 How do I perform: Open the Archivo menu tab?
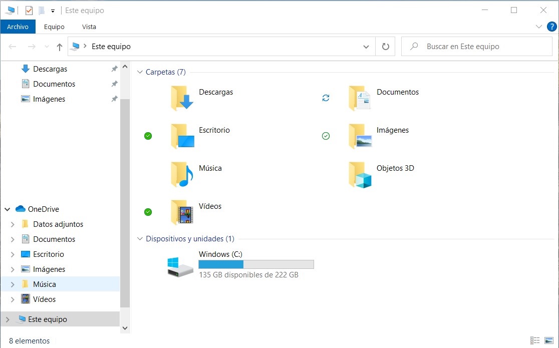(18, 27)
